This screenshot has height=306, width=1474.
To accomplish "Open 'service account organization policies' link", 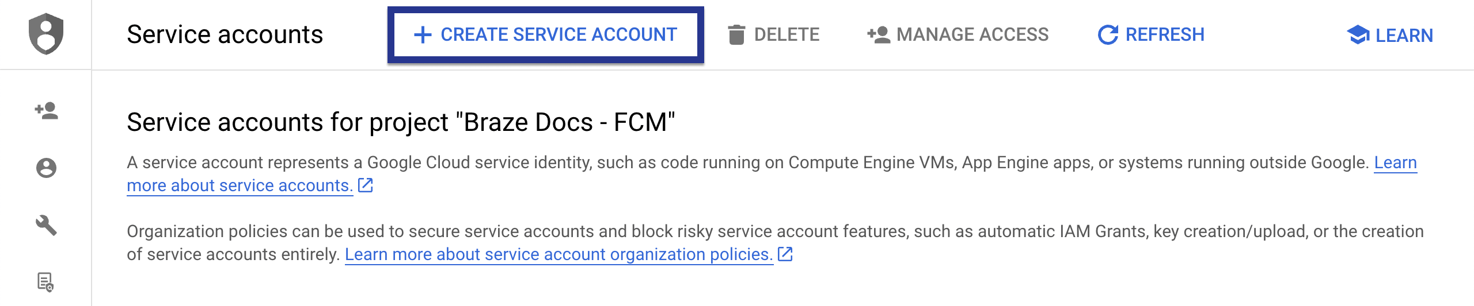I will pos(559,254).
